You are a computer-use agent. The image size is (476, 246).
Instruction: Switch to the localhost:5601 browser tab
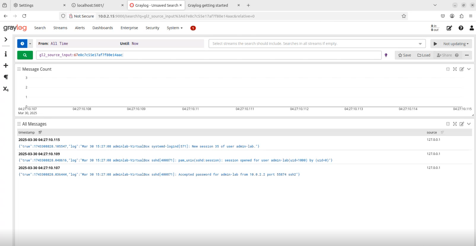click(97, 5)
